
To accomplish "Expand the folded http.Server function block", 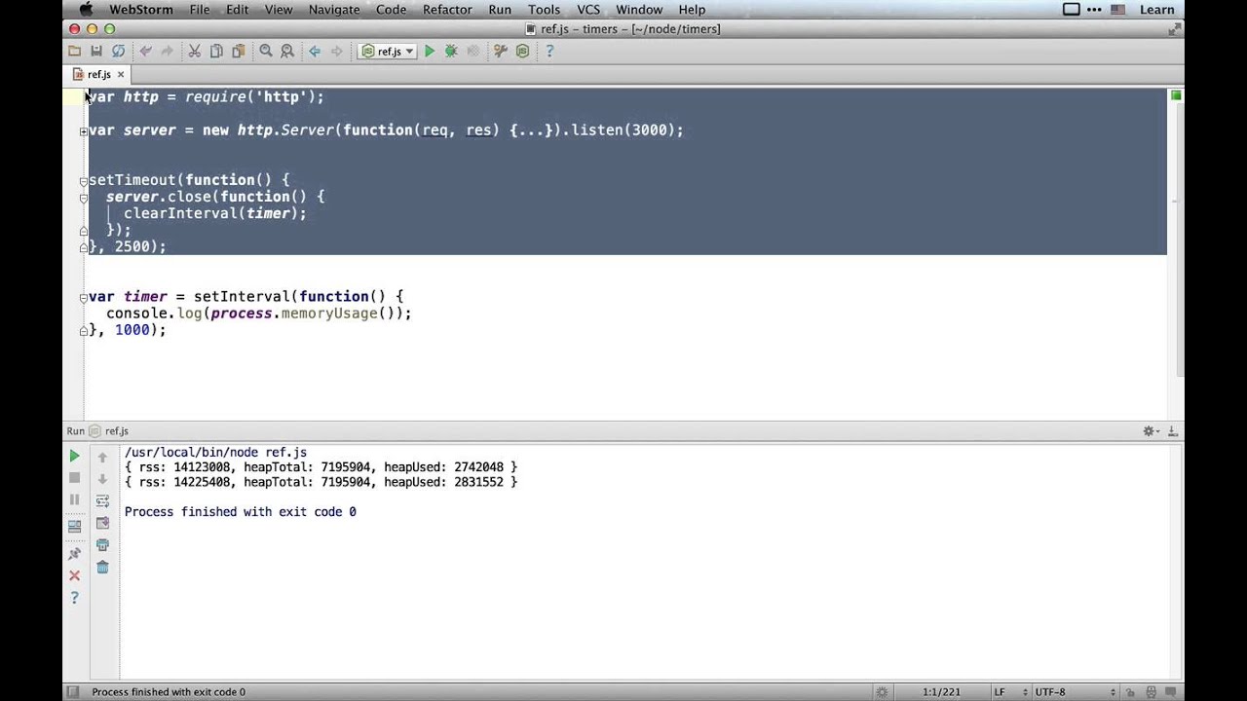I will click(83, 130).
